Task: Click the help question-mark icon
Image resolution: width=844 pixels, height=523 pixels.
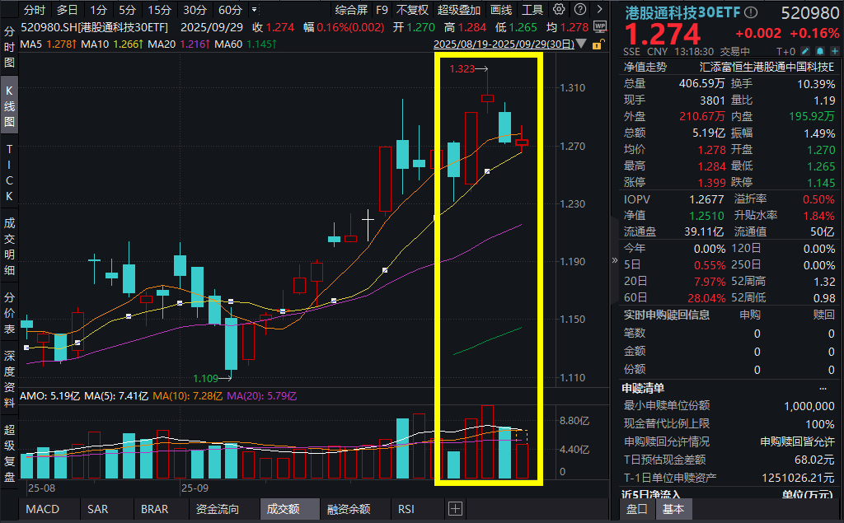Action: pos(580,10)
